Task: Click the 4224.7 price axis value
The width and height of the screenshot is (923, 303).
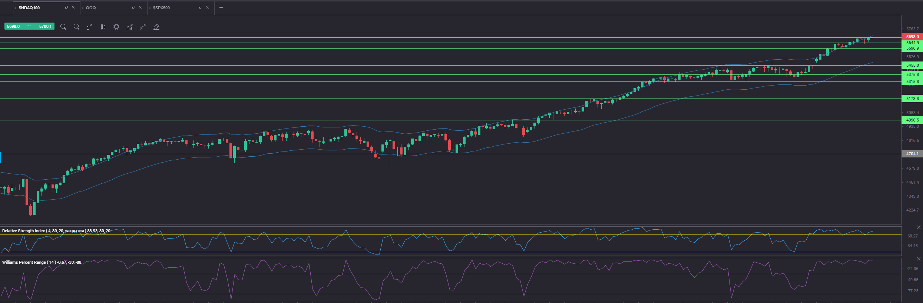Action: click(912, 210)
